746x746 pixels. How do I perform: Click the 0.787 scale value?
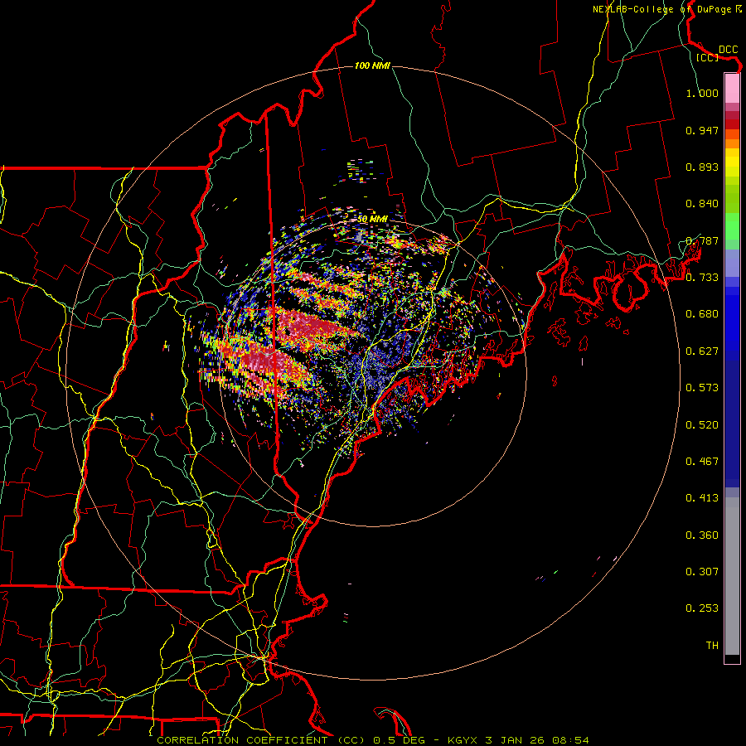coord(702,240)
